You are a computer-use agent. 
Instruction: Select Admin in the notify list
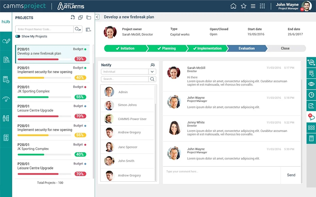[x=127, y=92]
